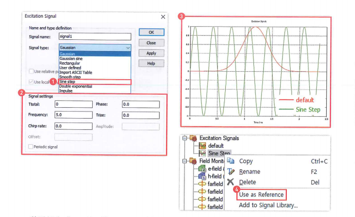Select Sine step from the list

95,82
